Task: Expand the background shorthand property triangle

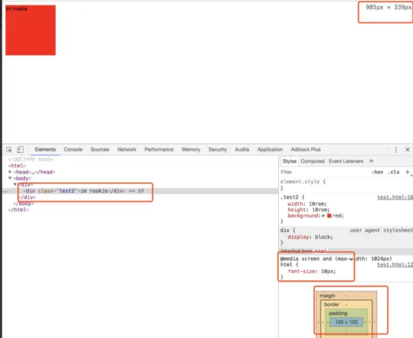Action: point(324,215)
